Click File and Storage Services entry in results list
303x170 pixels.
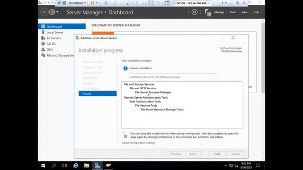(x=139, y=84)
